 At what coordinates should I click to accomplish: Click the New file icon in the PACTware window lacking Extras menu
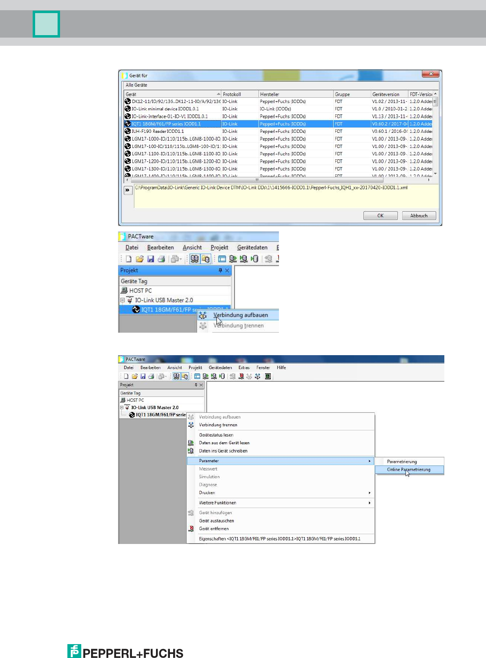pos(129,259)
